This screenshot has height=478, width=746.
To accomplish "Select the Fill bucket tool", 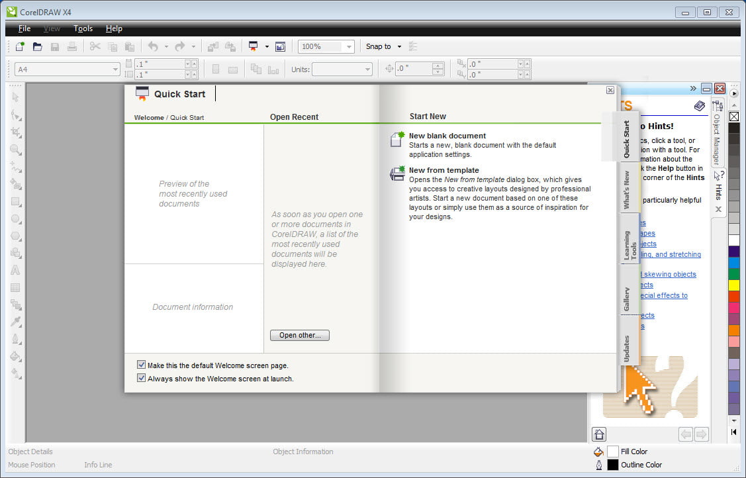I will coord(16,356).
